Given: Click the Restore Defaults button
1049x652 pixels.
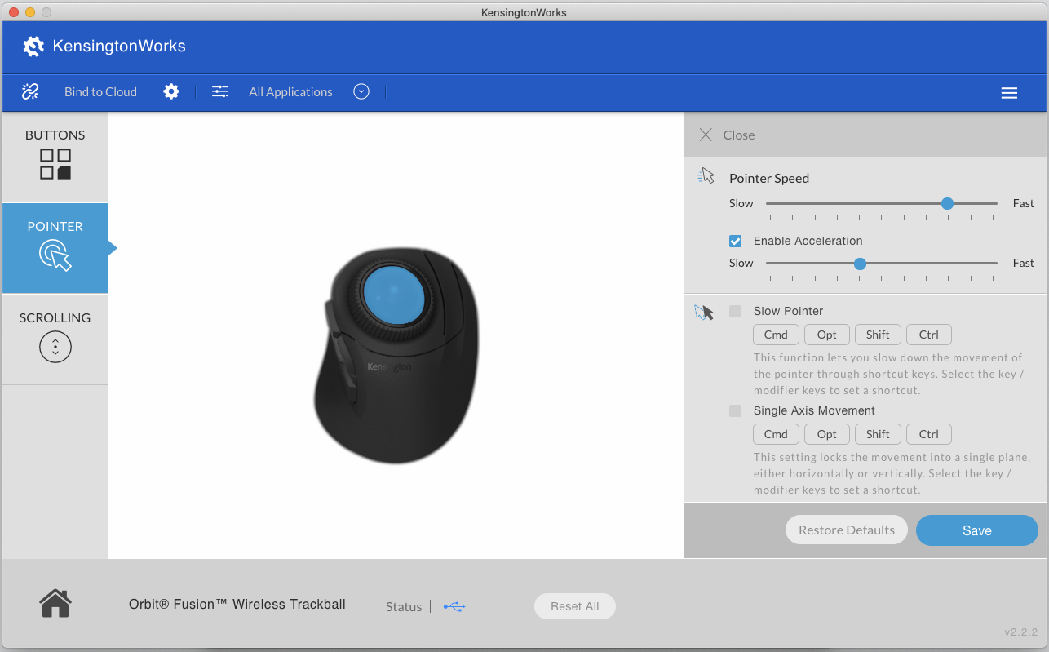Looking at the screenshot, I should click(x=846, y=530).
